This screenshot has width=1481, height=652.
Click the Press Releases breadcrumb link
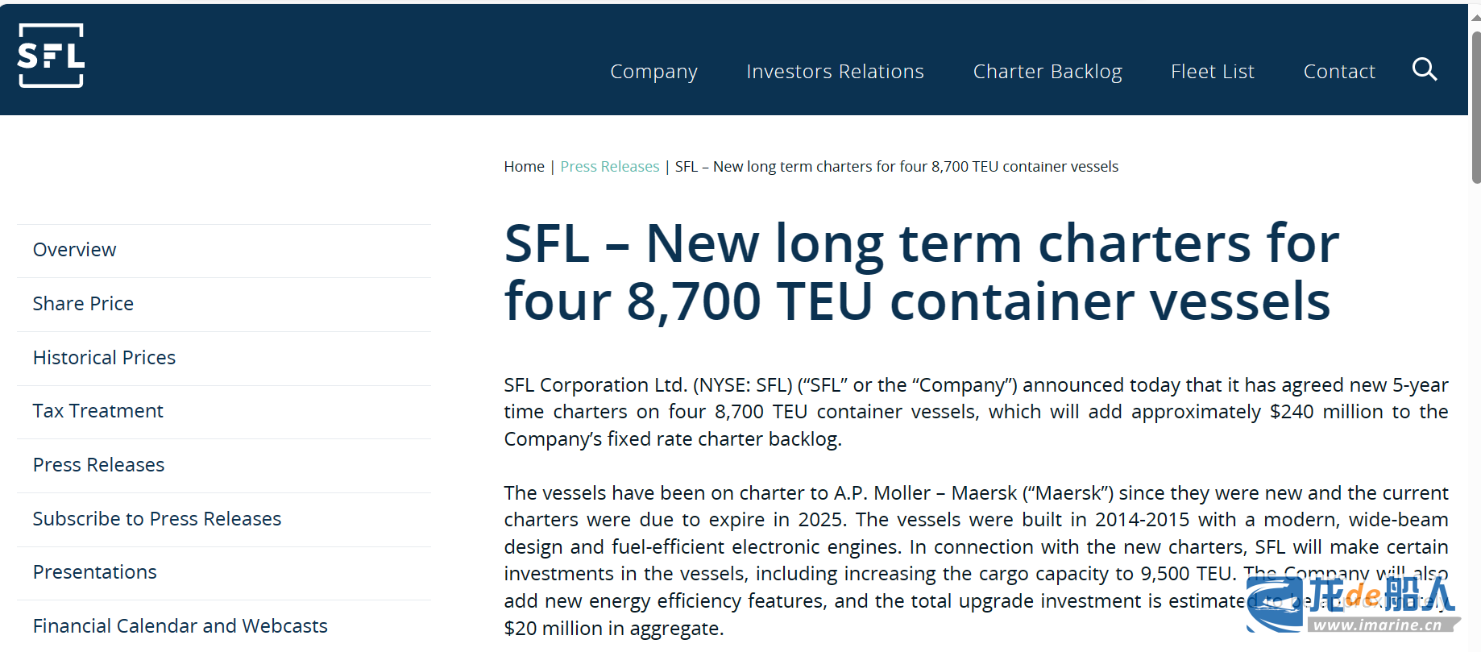(610, 167)
